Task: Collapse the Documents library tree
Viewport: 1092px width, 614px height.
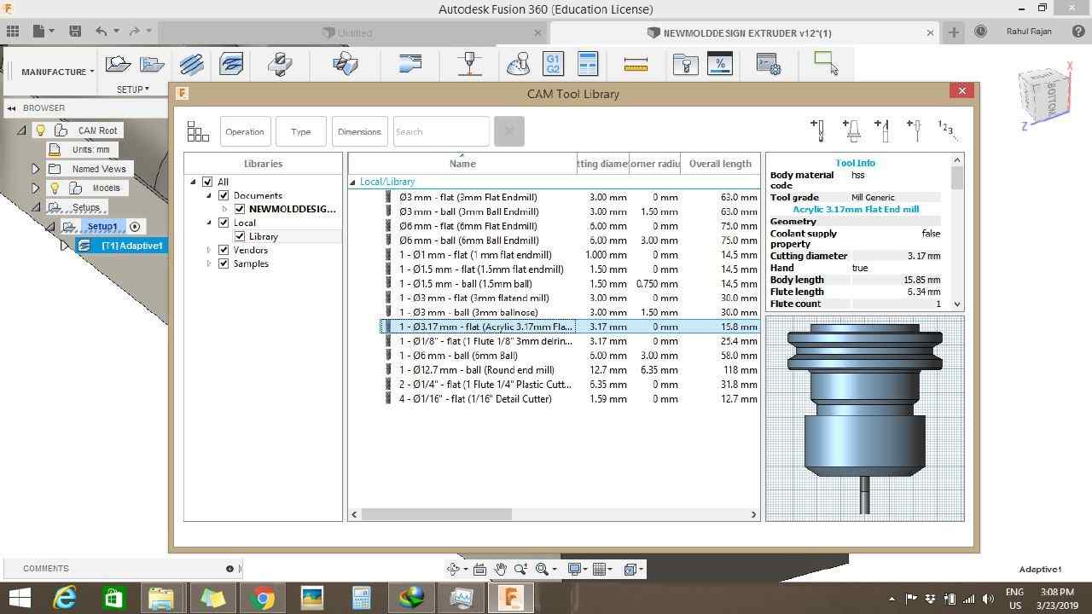Action: (209, 195)
